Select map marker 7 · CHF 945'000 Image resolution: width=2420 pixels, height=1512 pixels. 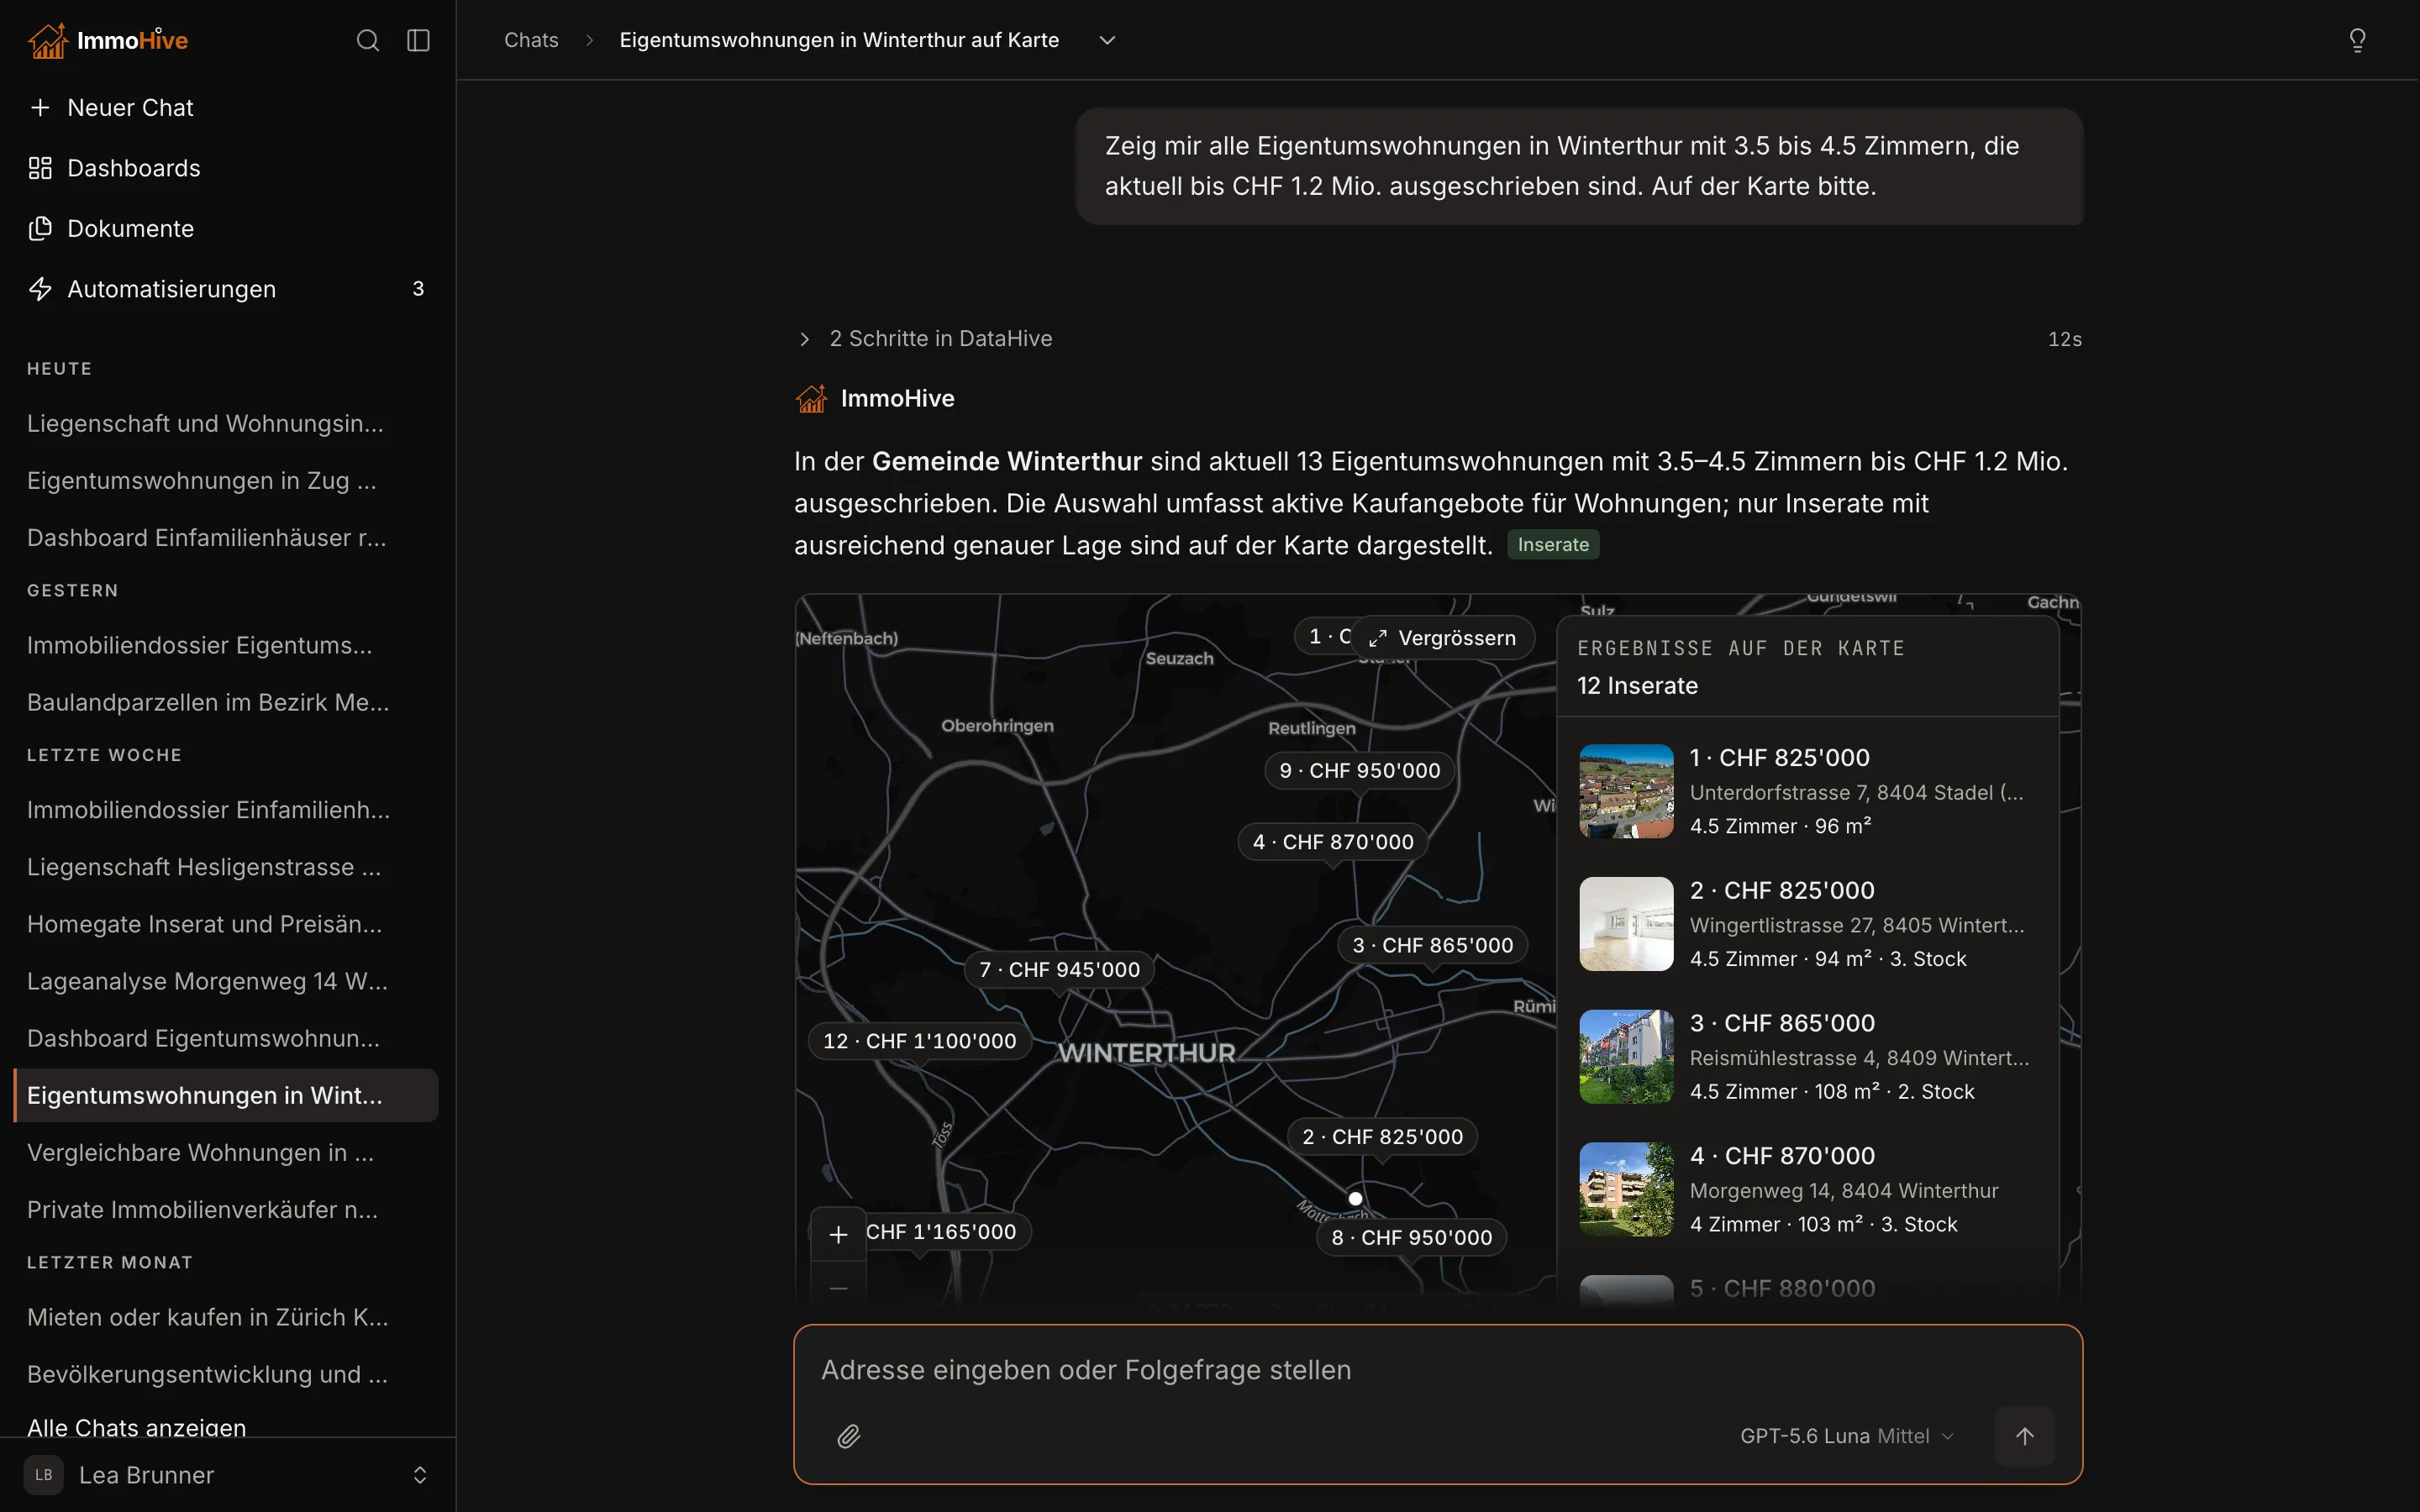[1060, 969]
